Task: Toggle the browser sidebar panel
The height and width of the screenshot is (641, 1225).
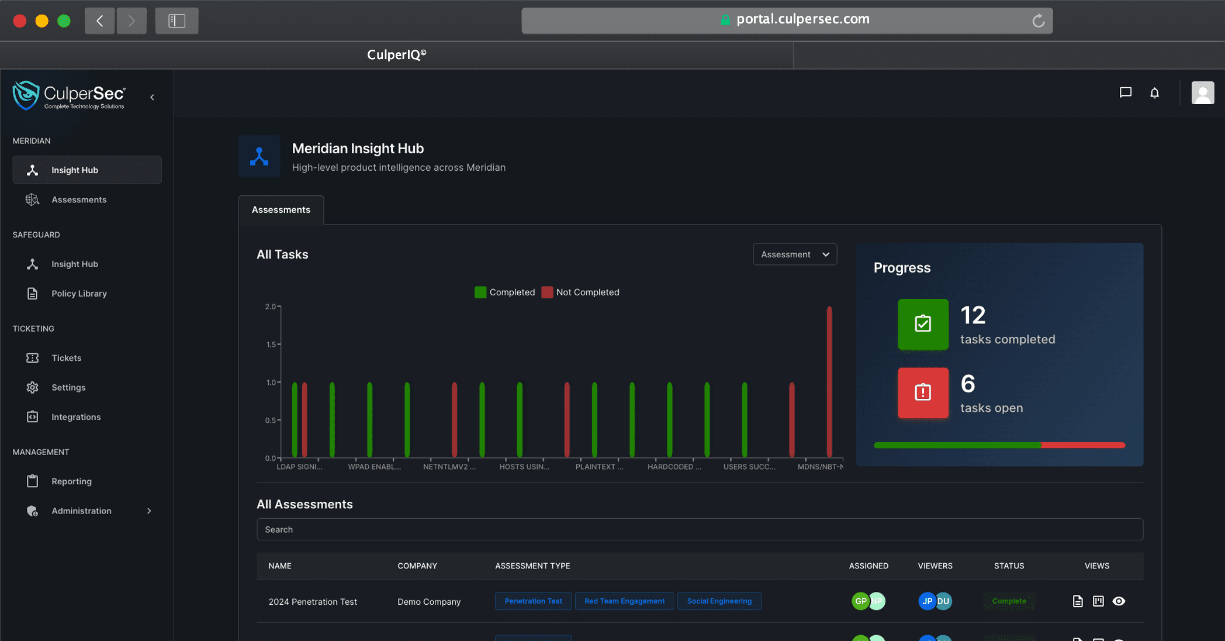Action: [x=177, y=21]
